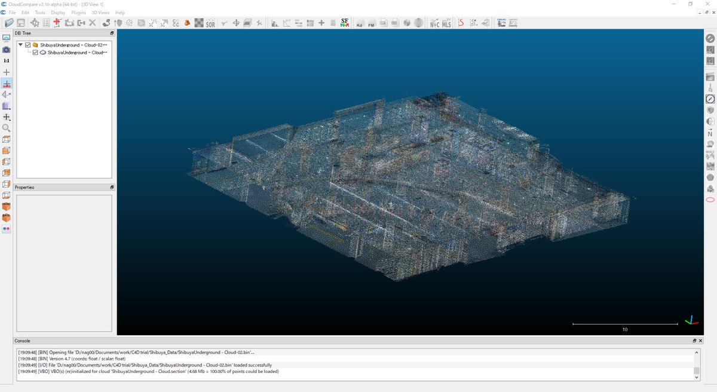Viewport: 717px width, 392px height.
Task: Click the 1:1 zoom icon
Action: (7, 61)
